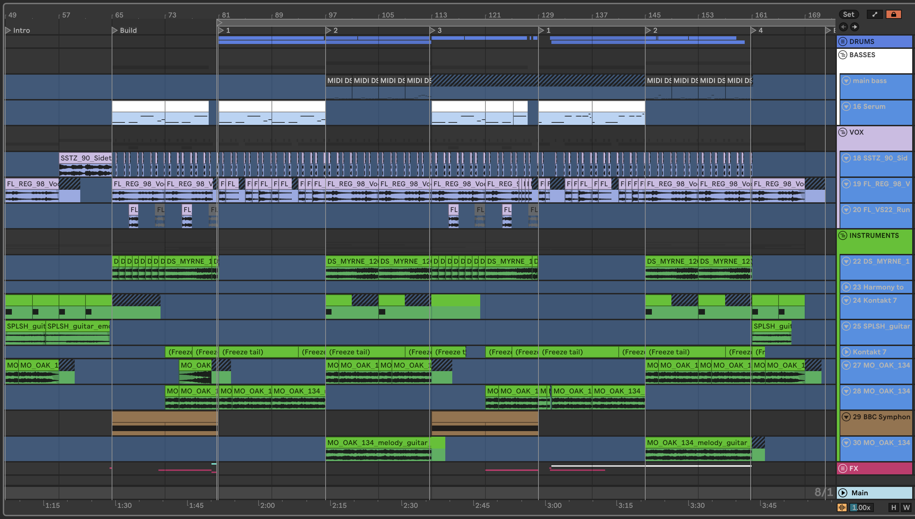
Task: Jump to next locator arrow
Action: pyautogui.click(x=855, y=27)
